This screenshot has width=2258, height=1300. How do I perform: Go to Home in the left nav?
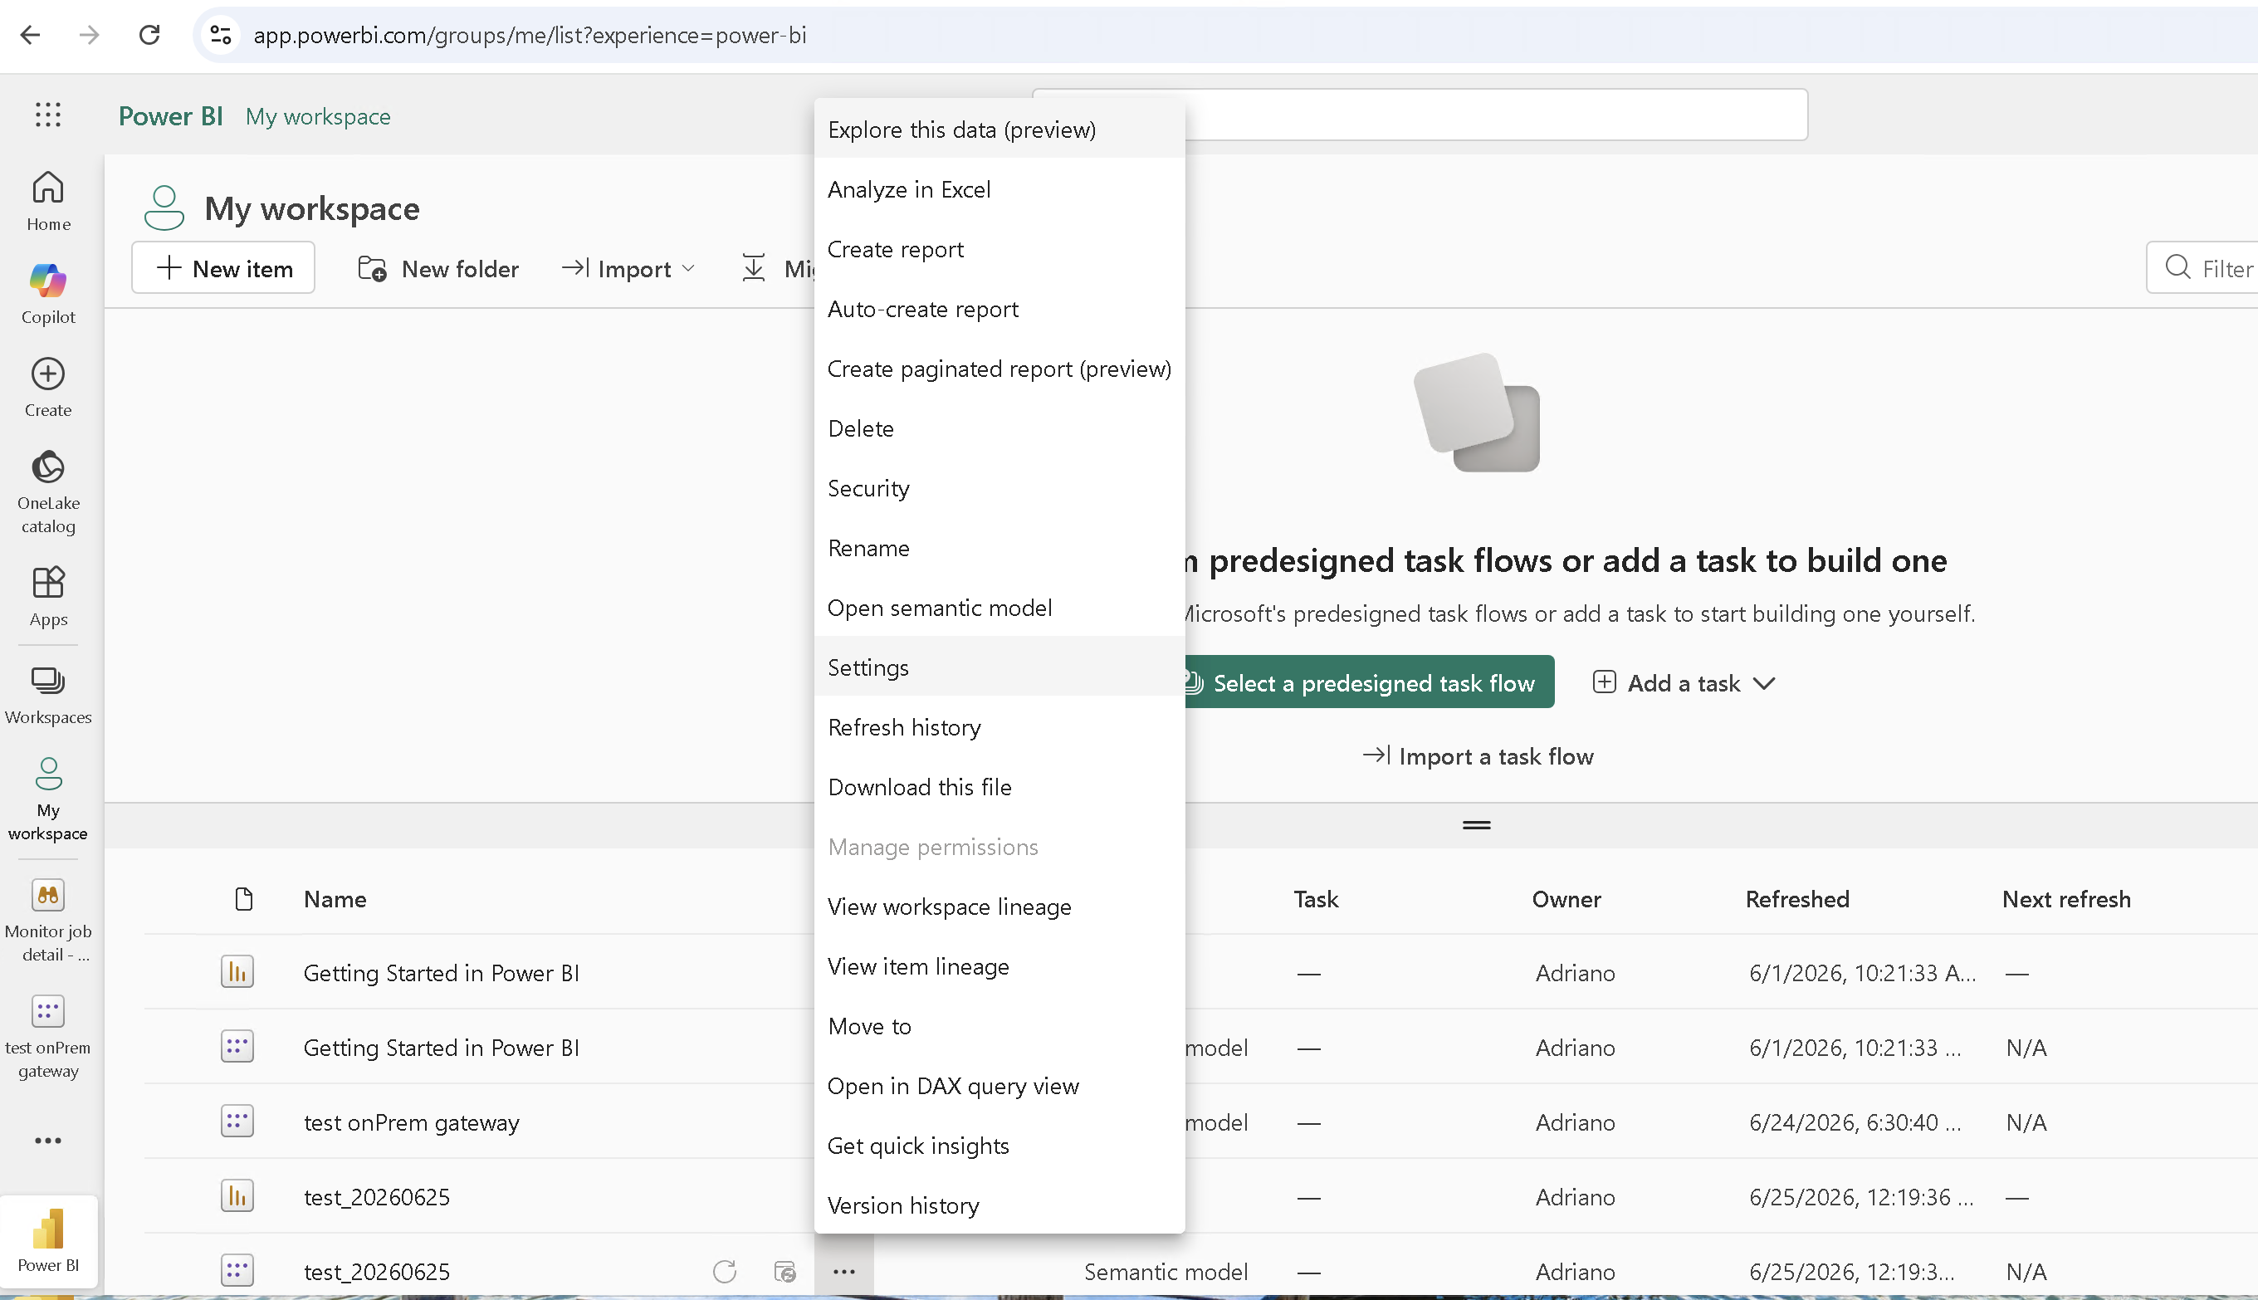click(48, 201)
